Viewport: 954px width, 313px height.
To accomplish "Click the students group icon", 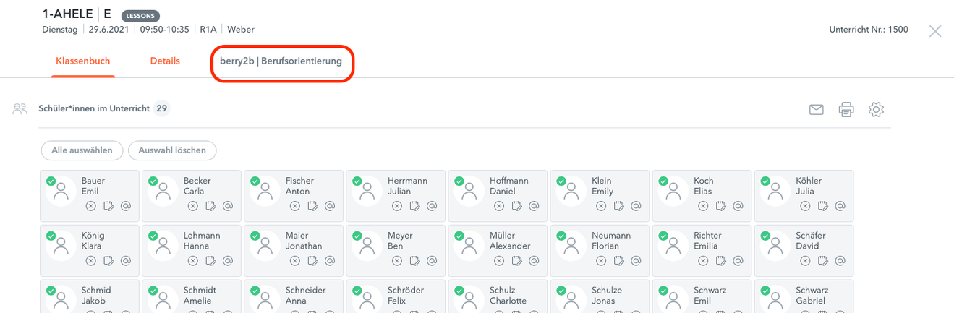I will [20, 109].
